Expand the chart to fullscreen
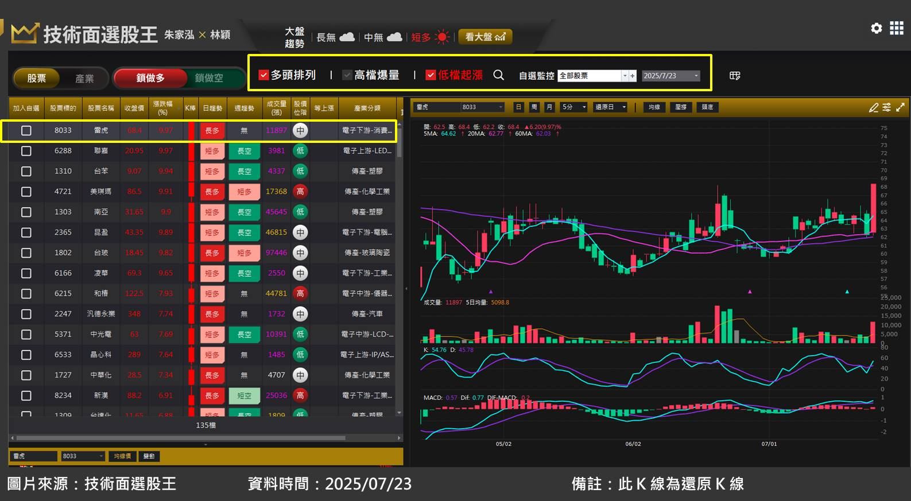Screen dimensions: 911x501 pyautogui.click(x=900, y=107)
